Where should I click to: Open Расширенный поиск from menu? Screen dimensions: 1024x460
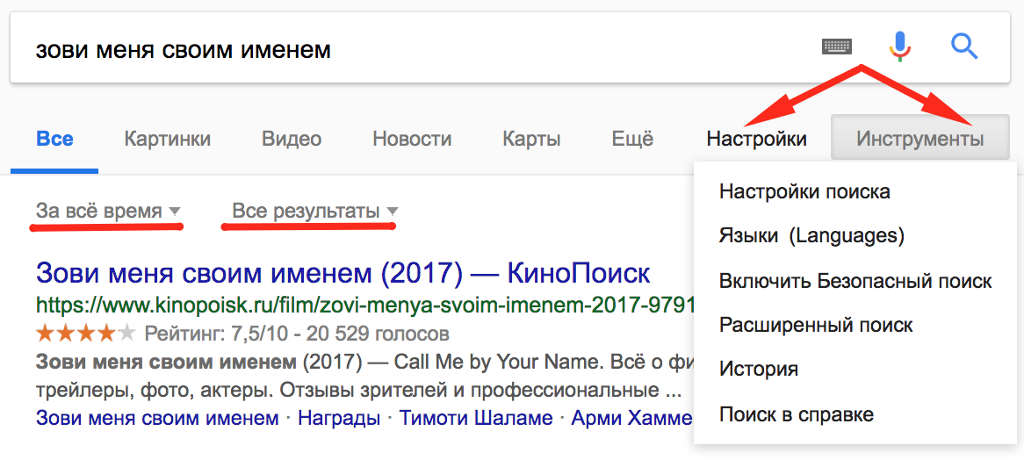click(816, 324)
